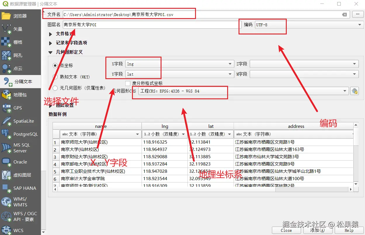365x235 pixels.
Task: Select the PostgreSQL elephant icon
Action: pos(6,134)
